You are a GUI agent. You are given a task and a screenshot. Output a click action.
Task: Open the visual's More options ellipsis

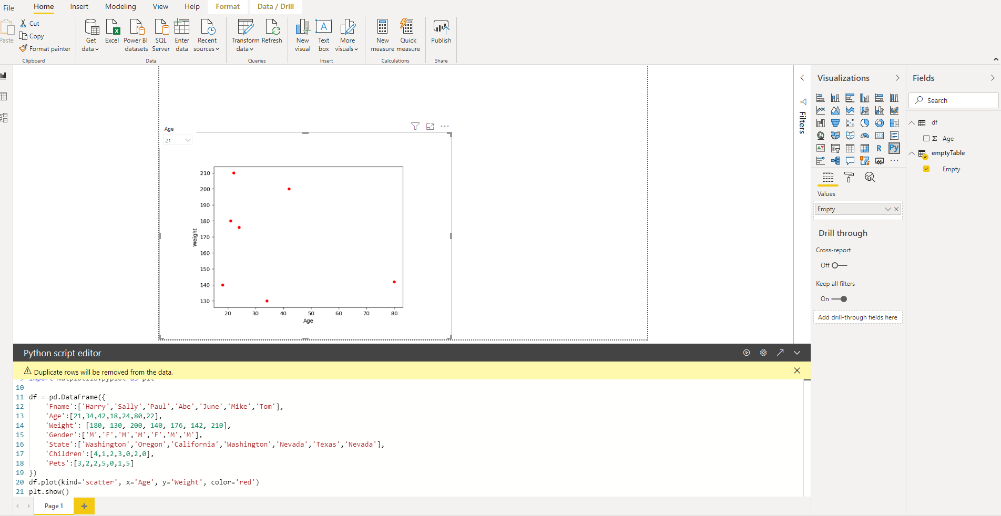(445, 126)
